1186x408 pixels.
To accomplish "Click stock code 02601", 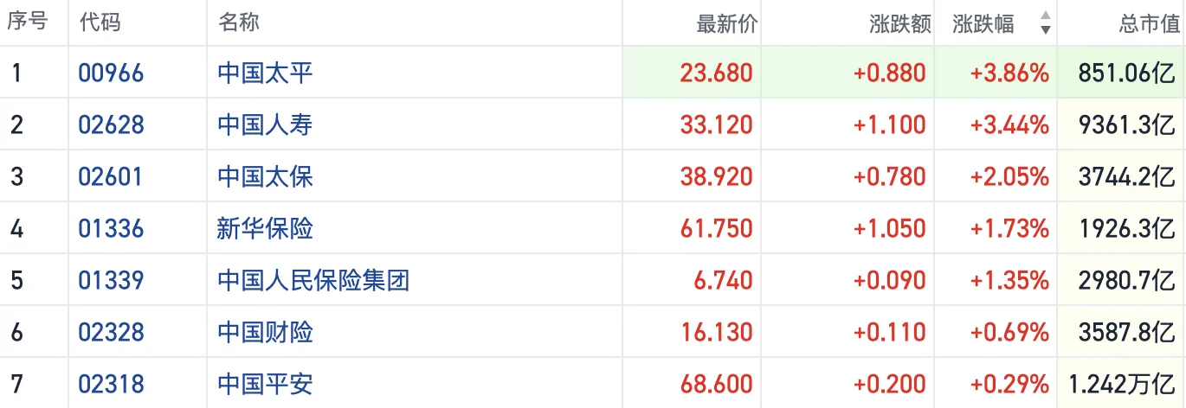I will click(x=111, y=176).
